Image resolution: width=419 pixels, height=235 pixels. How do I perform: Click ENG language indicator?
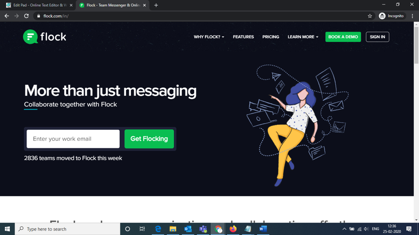tap(375, 229)
